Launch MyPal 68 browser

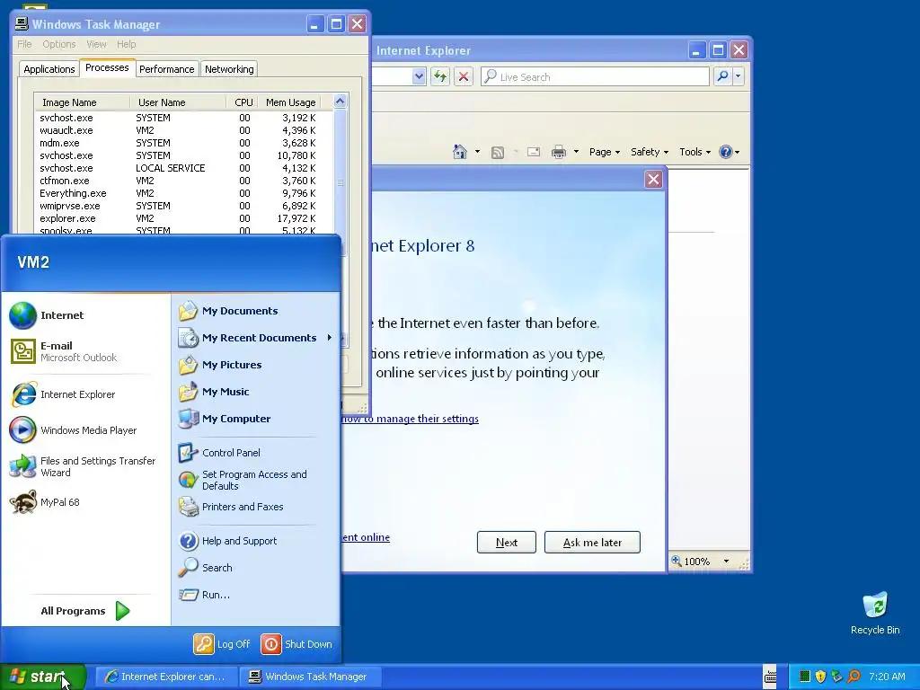45,502
